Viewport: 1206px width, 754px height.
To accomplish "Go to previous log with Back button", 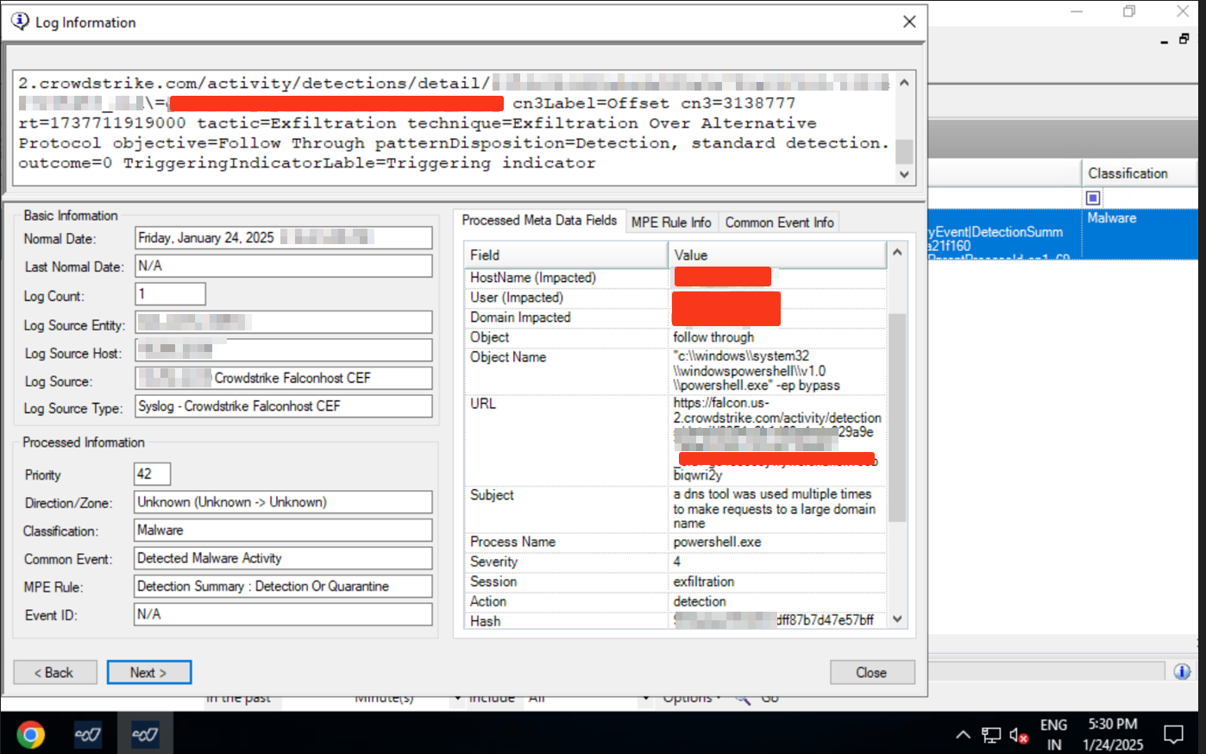I will [54, 672].
